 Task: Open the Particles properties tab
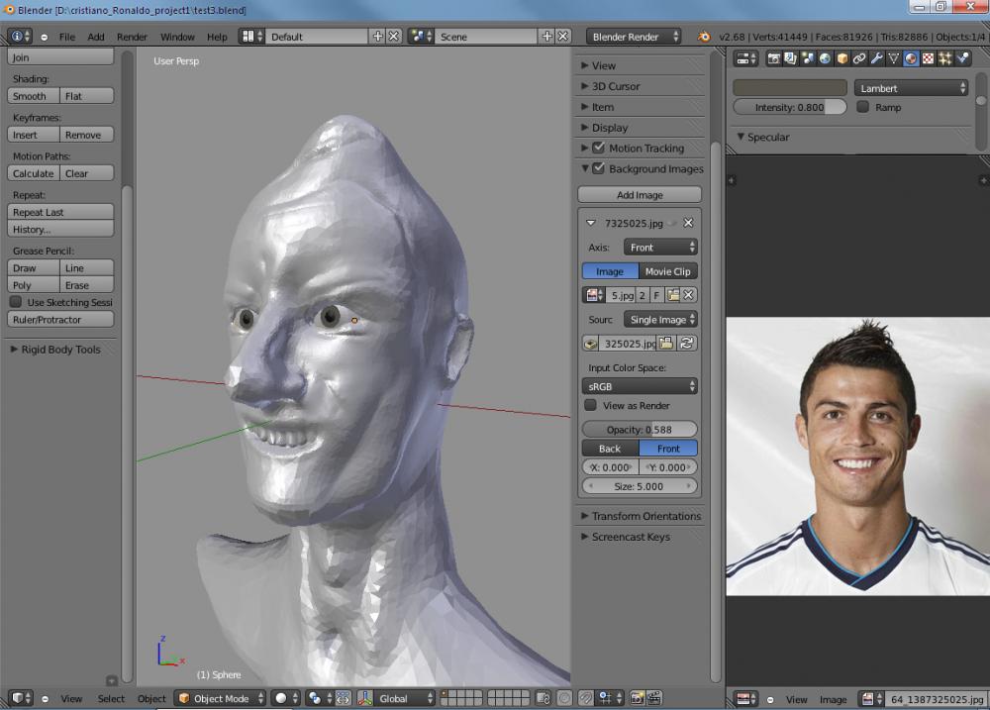tap(945, 58)
